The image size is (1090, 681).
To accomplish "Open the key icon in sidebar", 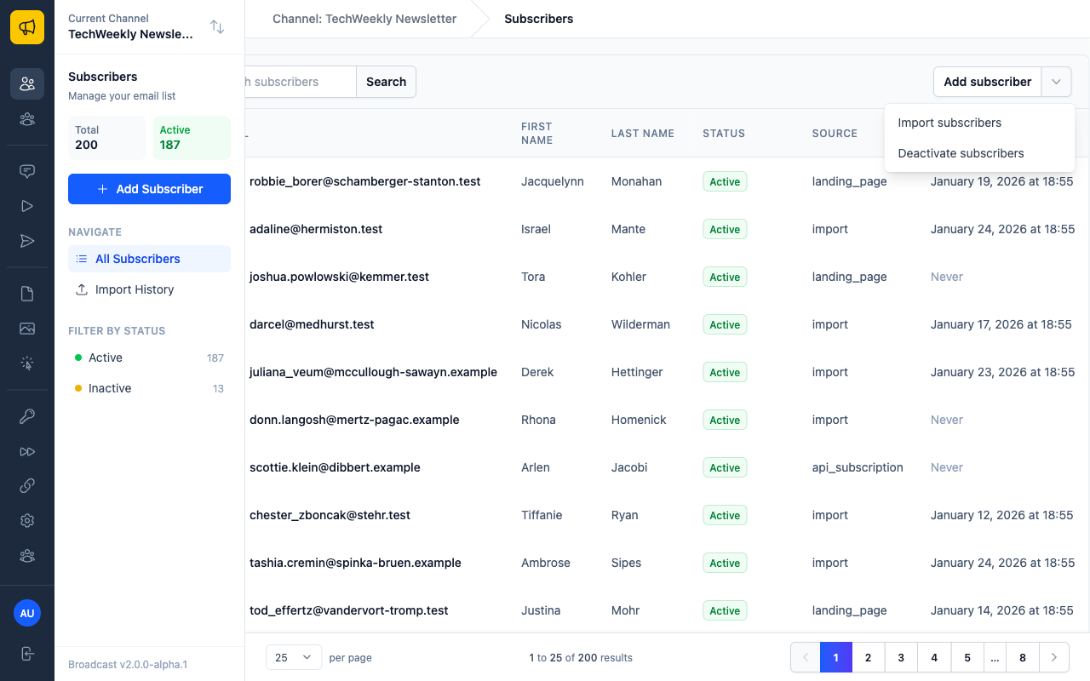I will click(x=27, y=416).
